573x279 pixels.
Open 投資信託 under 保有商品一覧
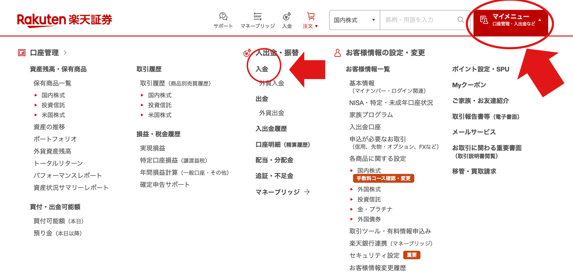pyautogui.click(x=53, y=105)
